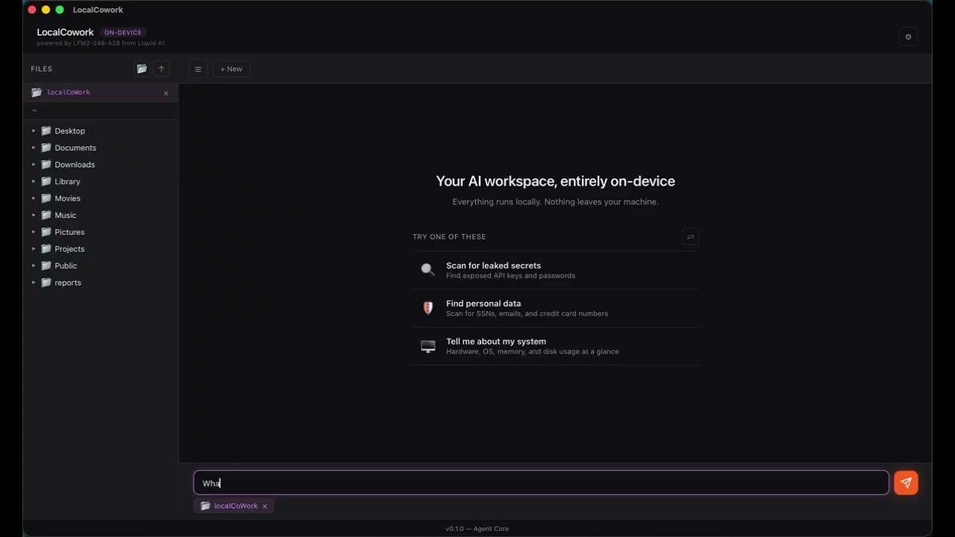Expand the Documents folder
This screenshot has height=537, width=955.
(x=34, y=148)
